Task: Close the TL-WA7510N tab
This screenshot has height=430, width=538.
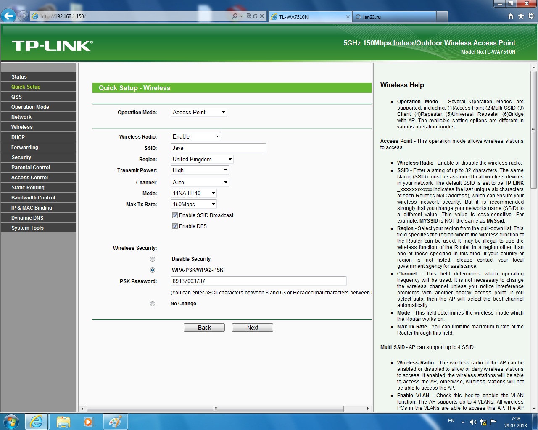Action: pos(348,17)
